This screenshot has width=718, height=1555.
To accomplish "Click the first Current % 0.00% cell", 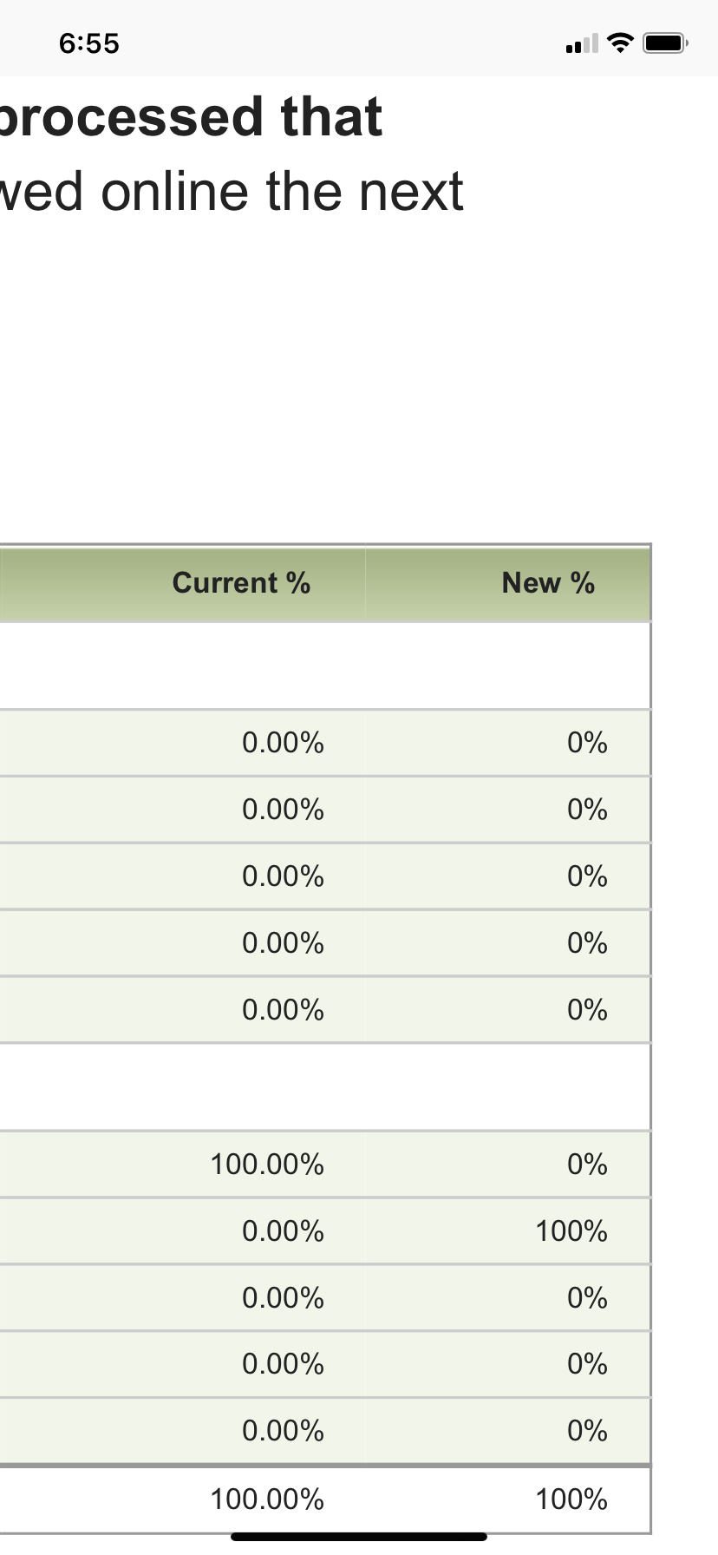I will pos(283,743).
